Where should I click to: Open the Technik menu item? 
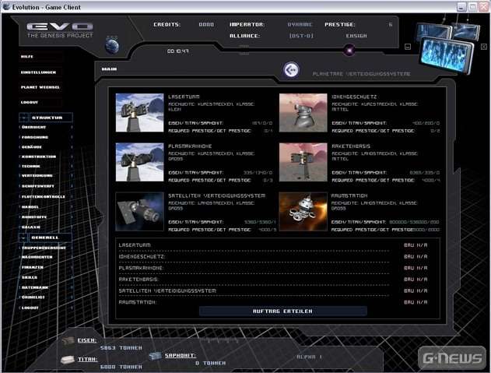click(x=30, y=166)
